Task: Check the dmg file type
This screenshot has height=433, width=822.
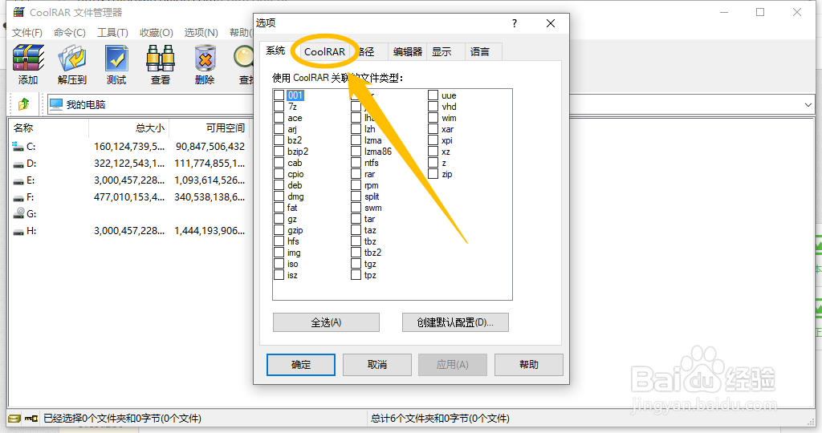Action: click(x=279, y=196)
